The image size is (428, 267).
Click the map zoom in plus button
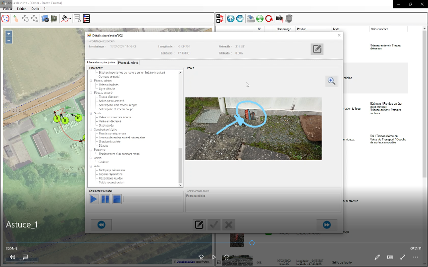tap(9, 34)
